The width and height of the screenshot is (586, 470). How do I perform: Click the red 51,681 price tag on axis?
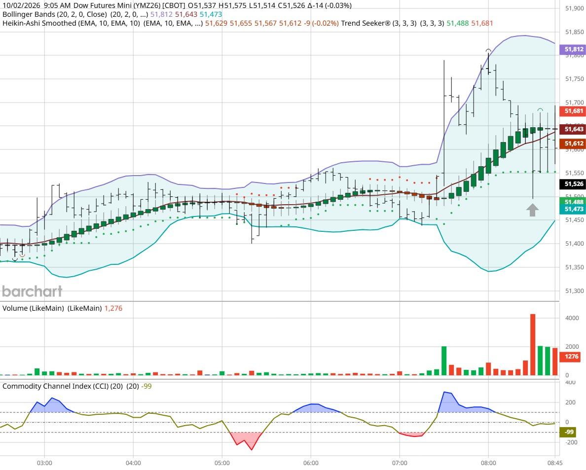(x=574, y=111)
